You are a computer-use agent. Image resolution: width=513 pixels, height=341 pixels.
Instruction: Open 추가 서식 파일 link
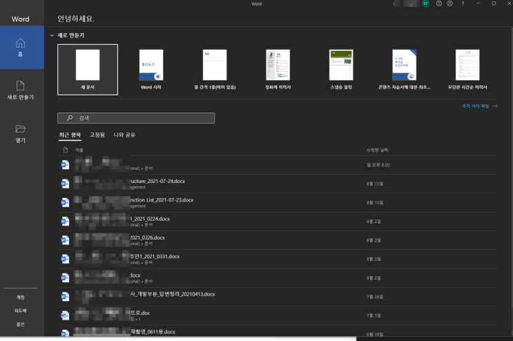coord(480,106)
